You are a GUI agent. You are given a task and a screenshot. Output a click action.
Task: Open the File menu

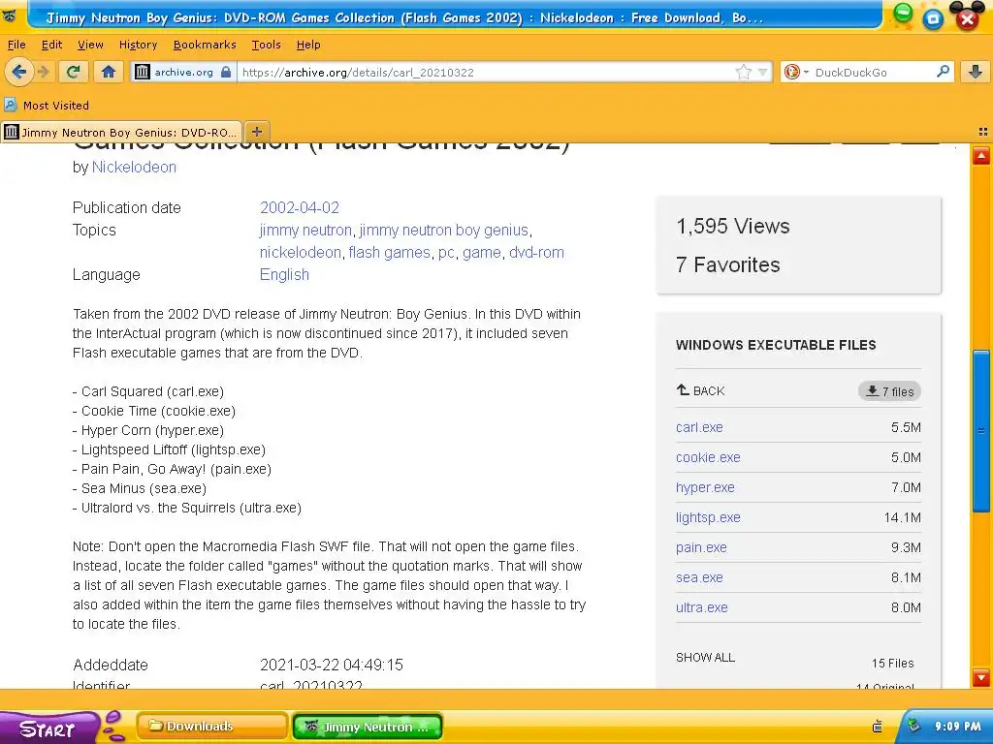click(x=16, y=45)
